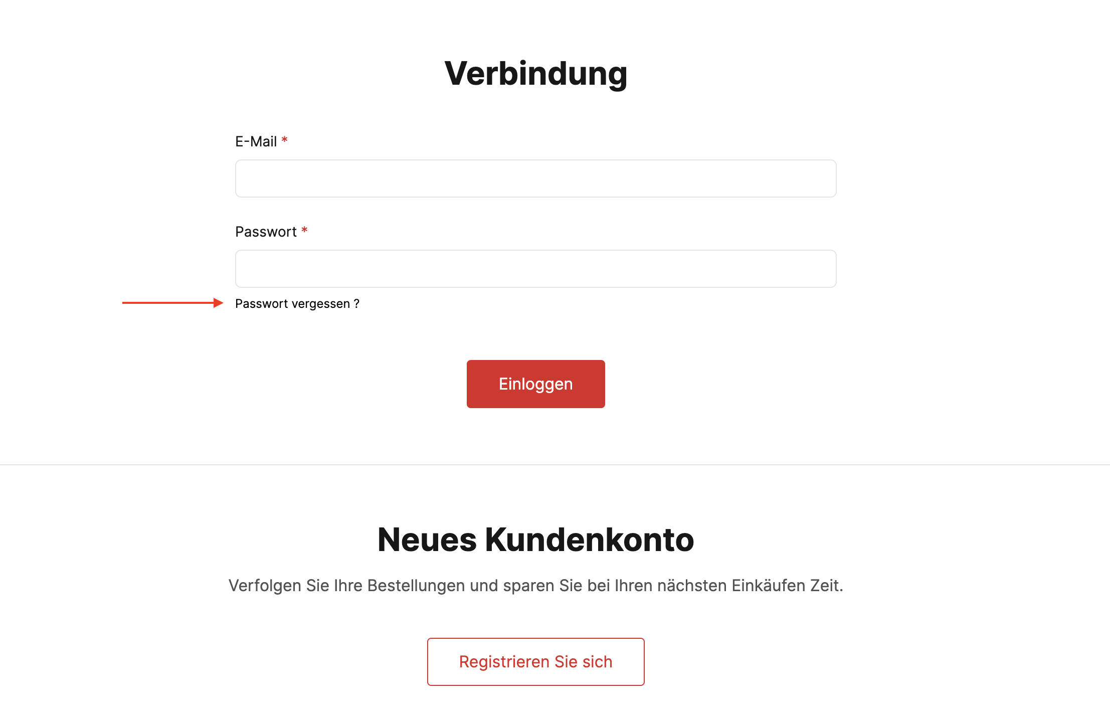Click the red asterisk next to E-Mail
Screen dimensions: 1110x716
coord(284,140)
